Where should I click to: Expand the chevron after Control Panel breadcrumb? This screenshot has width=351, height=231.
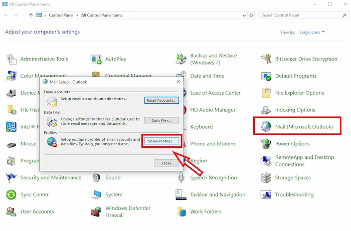click(x=77, y=16)
